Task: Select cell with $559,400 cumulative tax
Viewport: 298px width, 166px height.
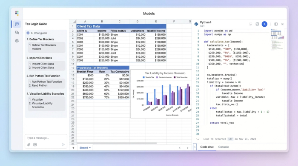Action: (x=120, y=97)
